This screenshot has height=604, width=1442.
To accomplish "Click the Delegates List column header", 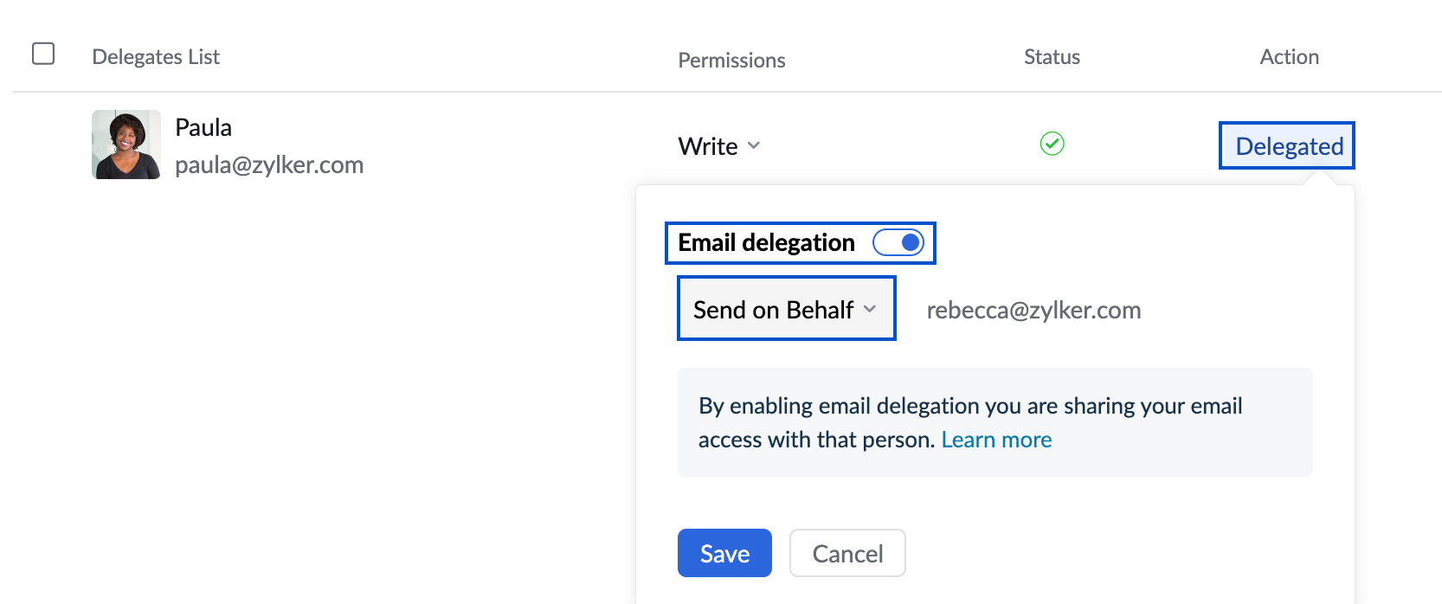I will pyautogui.click(x=156, y=57).
